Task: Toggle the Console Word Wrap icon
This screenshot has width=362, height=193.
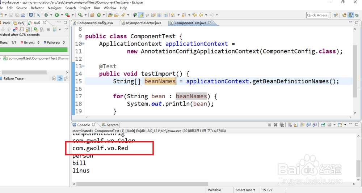Action: (302, 125)
